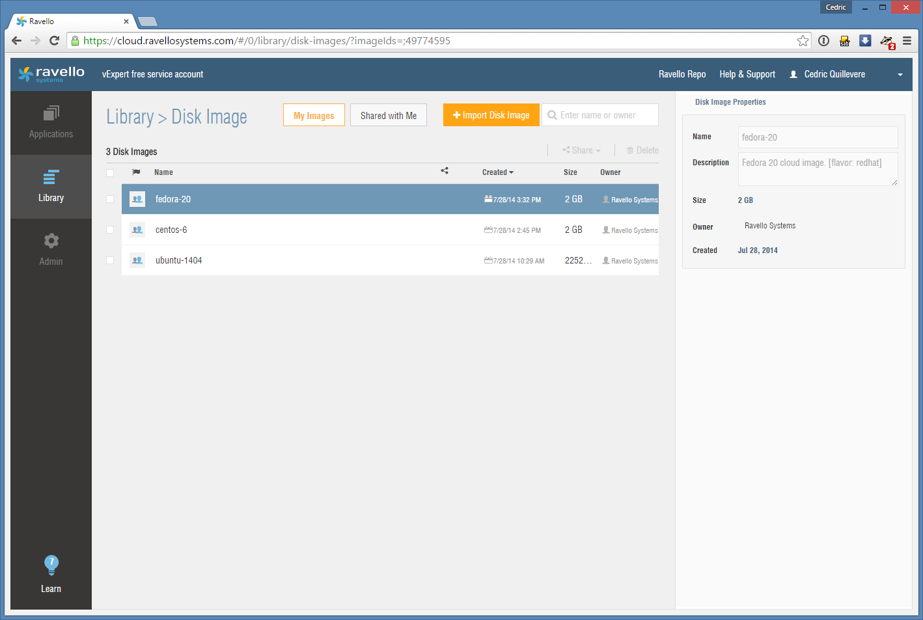This screenshot has height=620, width=923.
Task: Click the centos-6 disk image icon
Action: (x=137, y=230)
